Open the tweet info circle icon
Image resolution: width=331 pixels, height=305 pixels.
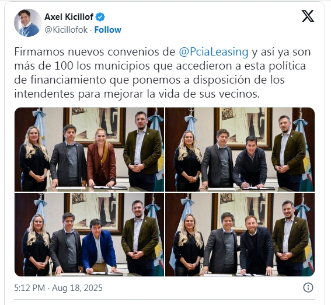point(308,287)
